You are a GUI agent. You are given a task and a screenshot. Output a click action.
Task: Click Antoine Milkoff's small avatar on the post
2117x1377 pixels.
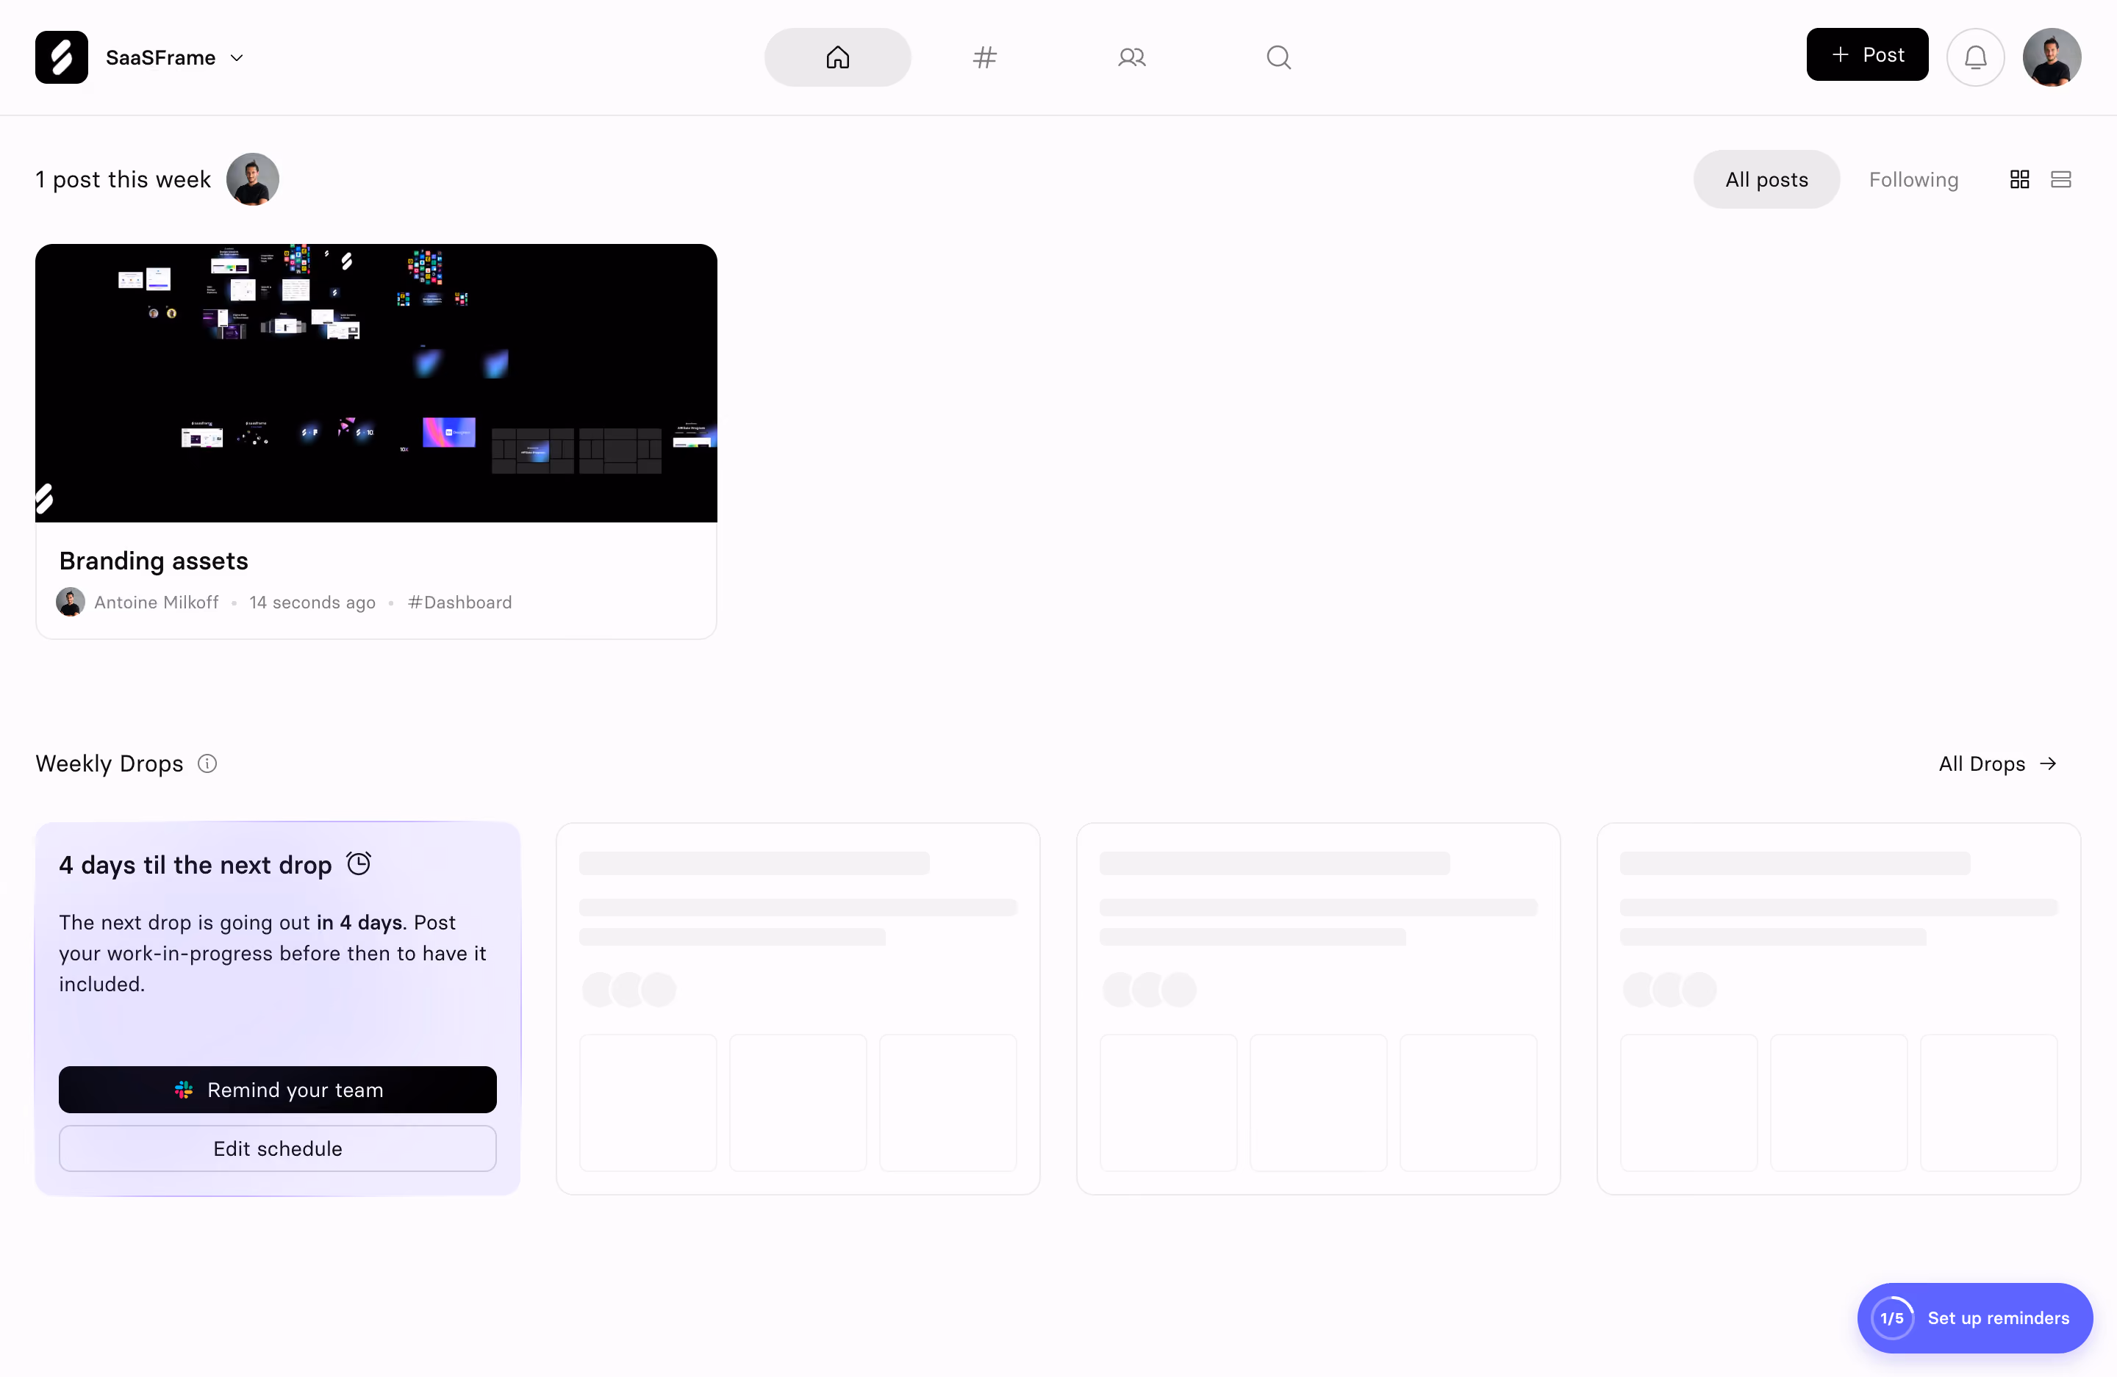coord(71,602)
